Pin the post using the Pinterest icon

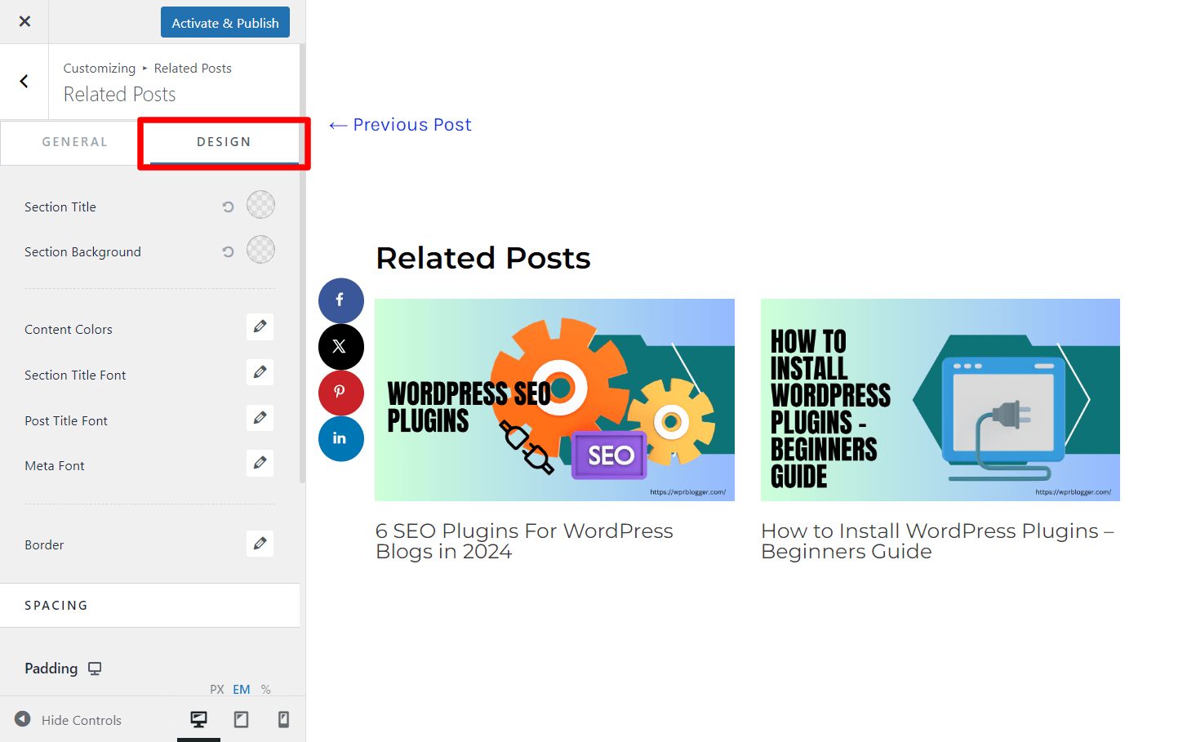pos(340,393)
